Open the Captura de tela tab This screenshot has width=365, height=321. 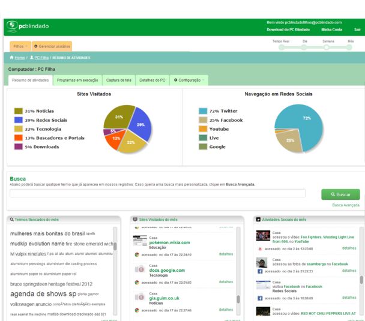tap(119, 80)
